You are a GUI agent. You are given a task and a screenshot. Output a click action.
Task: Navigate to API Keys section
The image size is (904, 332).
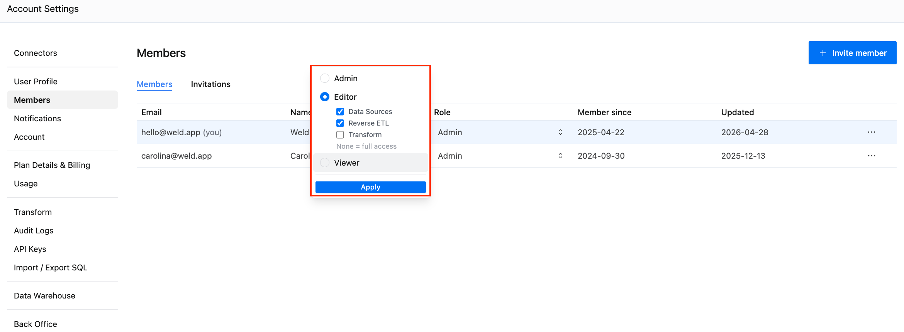30,249
